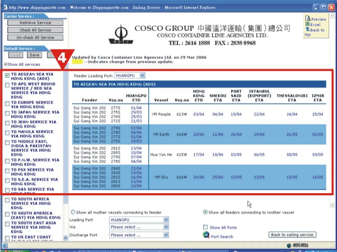Expand the Show All services plus icon
The image size is (337, 252).
[x=6, y=64]
